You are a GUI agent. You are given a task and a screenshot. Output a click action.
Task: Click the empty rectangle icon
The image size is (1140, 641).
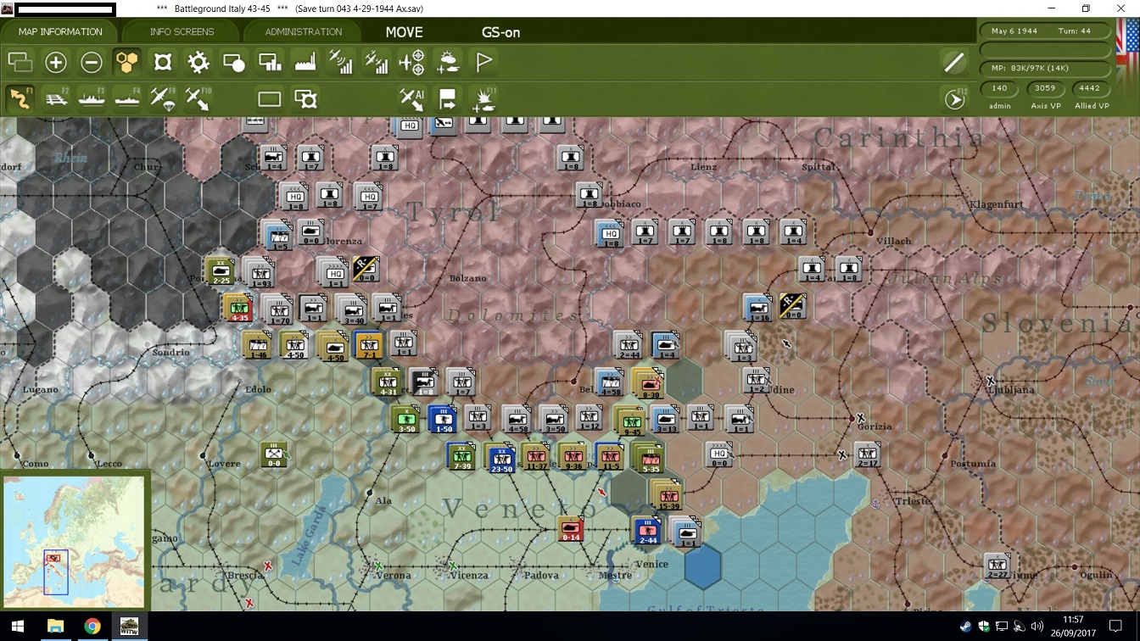[x=270, y=99]
